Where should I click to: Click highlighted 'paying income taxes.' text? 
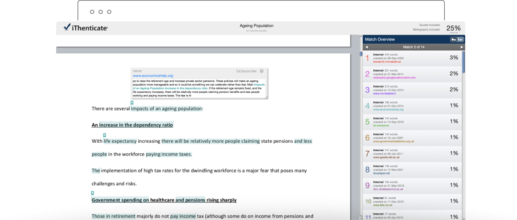pyautogui.click(x=169, y=154)
